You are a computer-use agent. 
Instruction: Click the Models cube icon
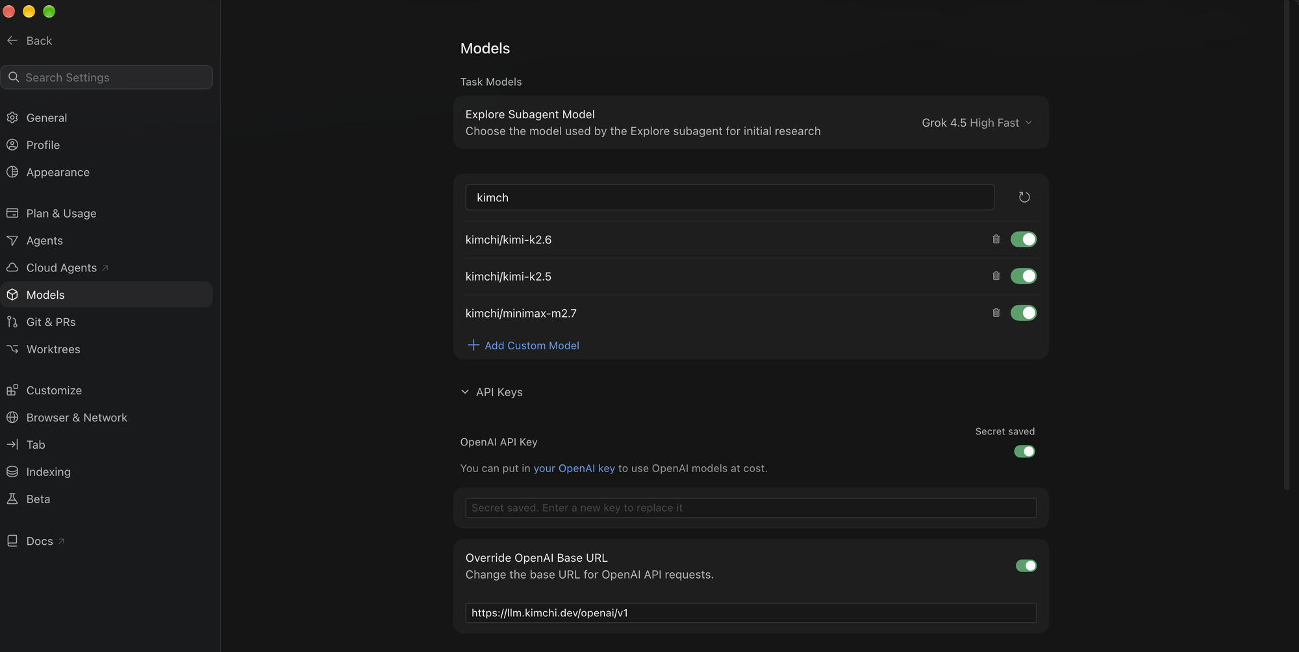pyautogui.click(x=12, y=295)
